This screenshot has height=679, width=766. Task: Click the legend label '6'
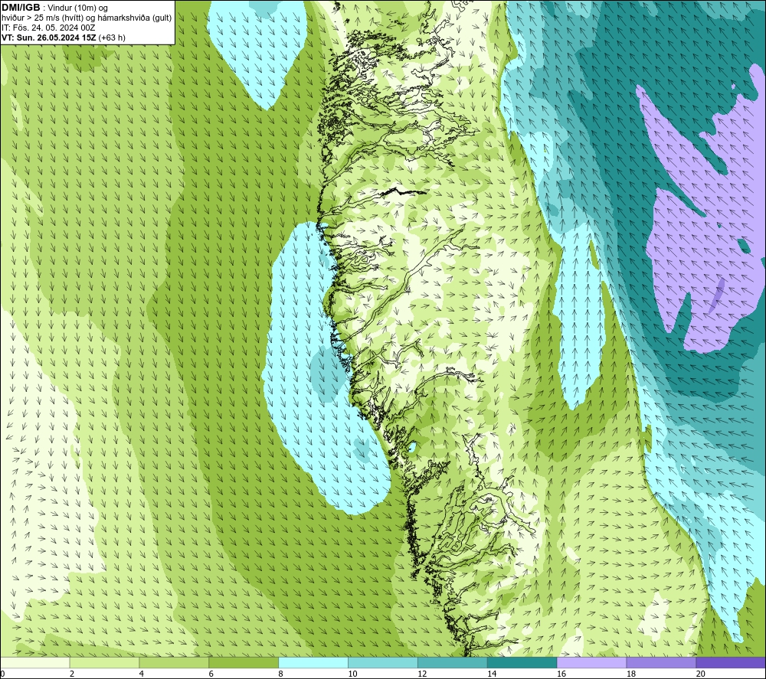pyautogui.click(x=211, y=674)
